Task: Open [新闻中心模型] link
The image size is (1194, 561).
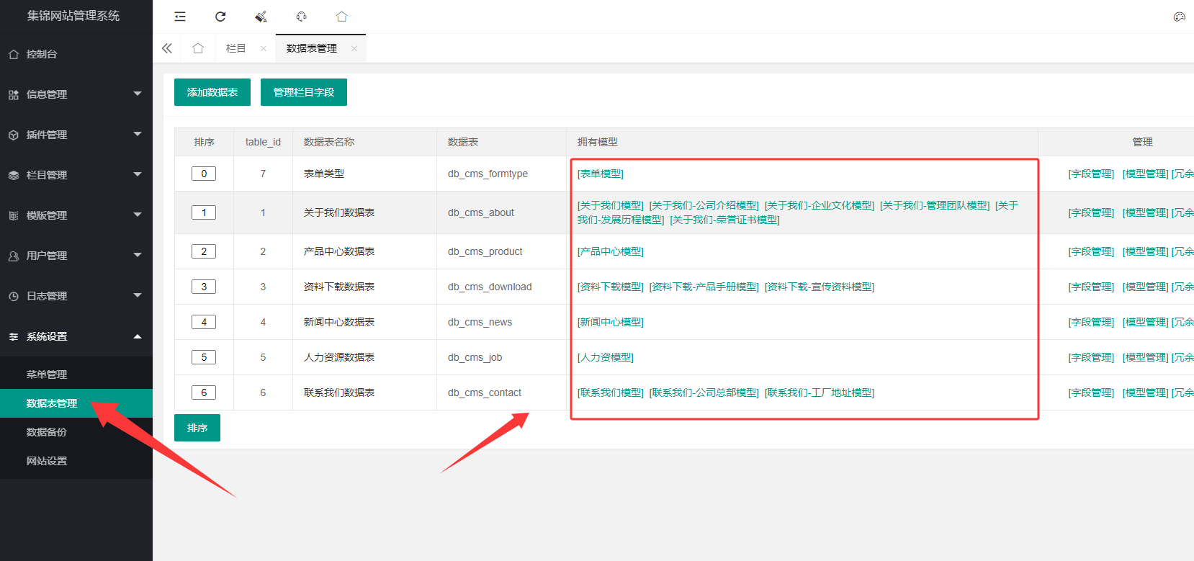Action: [611, 322]
